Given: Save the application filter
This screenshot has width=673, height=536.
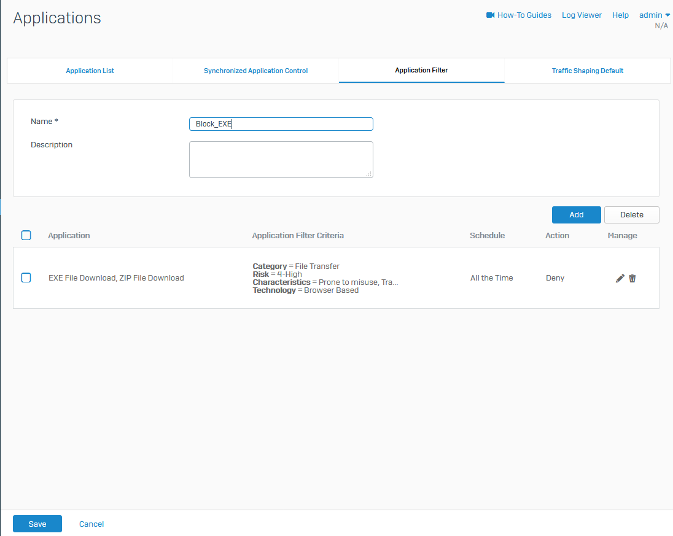Looking at the screenshot, I should click(37, 524).
